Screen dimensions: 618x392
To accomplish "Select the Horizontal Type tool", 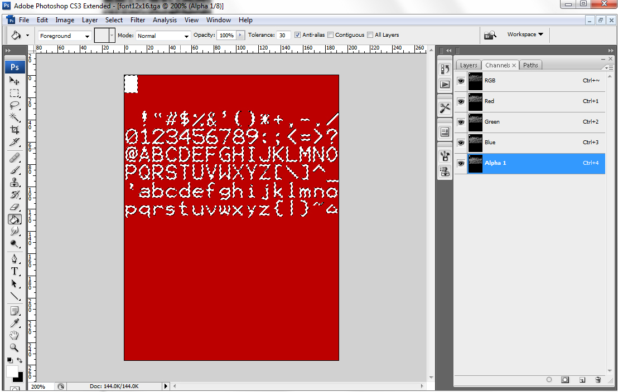I will click(15, 271).
